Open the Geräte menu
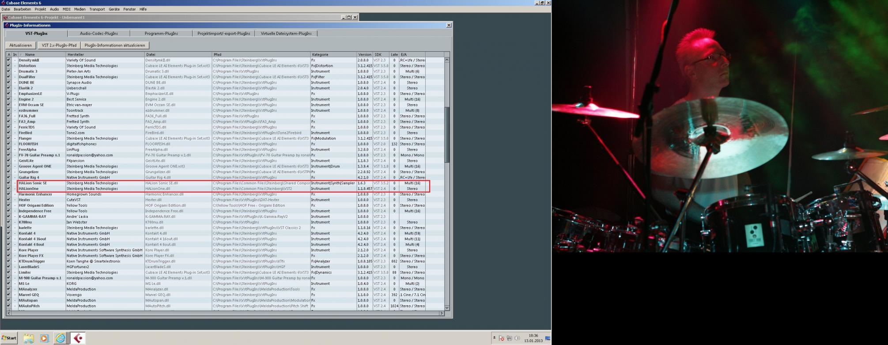 coord(114,9)
